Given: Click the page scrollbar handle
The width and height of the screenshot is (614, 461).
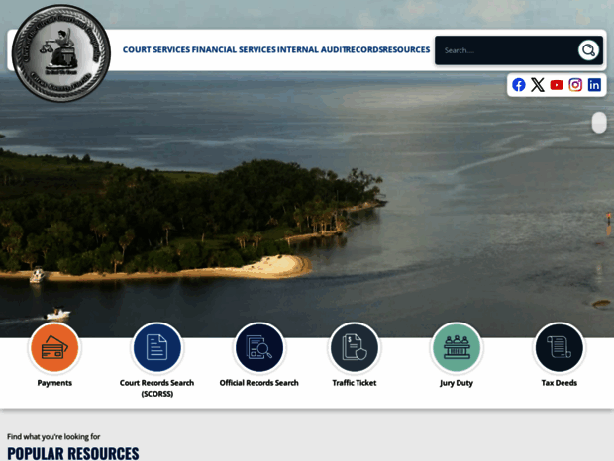Looking at the screenshot, I should coord(599,123).
